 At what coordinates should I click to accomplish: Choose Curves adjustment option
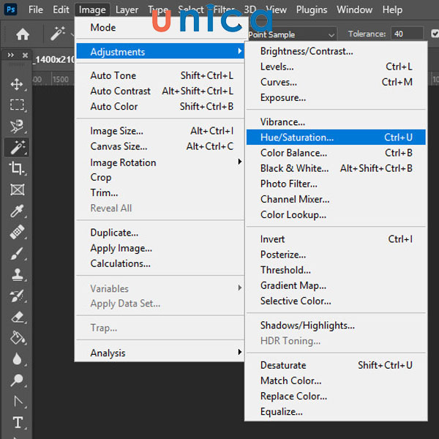[279, 82]
